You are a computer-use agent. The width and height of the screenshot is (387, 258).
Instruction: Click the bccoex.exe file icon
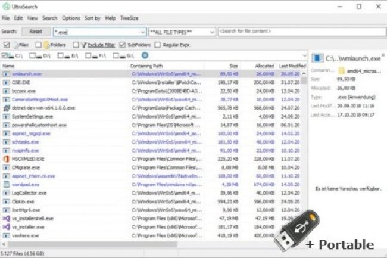pyautogui.click(x=6, y=91)
